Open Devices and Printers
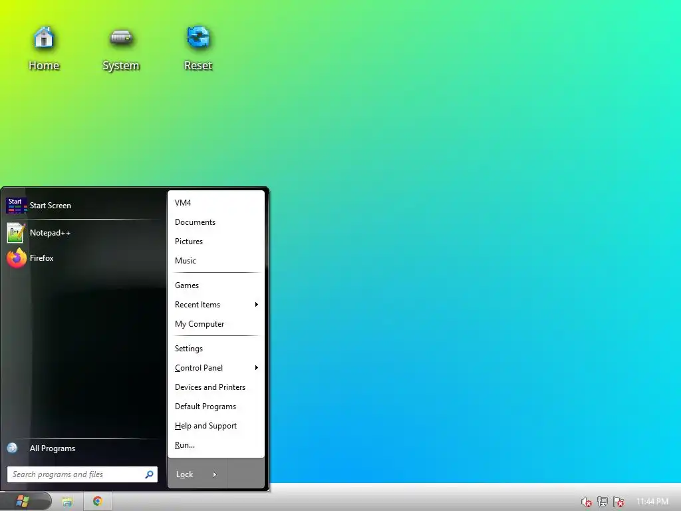Screen dimensions: 681x511 (216, 387)
